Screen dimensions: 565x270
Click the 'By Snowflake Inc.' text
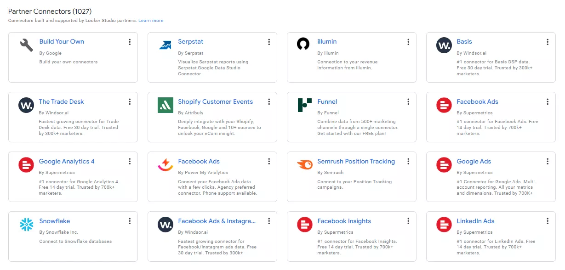click(x=59, y=232)
